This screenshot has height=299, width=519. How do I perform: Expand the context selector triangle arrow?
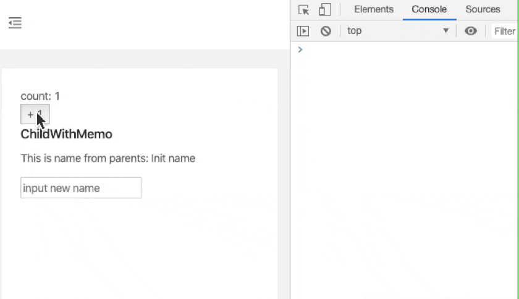(x=446, y=31)
